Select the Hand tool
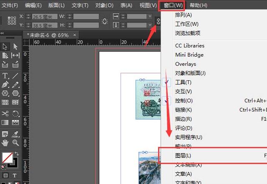267x184 pixels. [5, 143]
